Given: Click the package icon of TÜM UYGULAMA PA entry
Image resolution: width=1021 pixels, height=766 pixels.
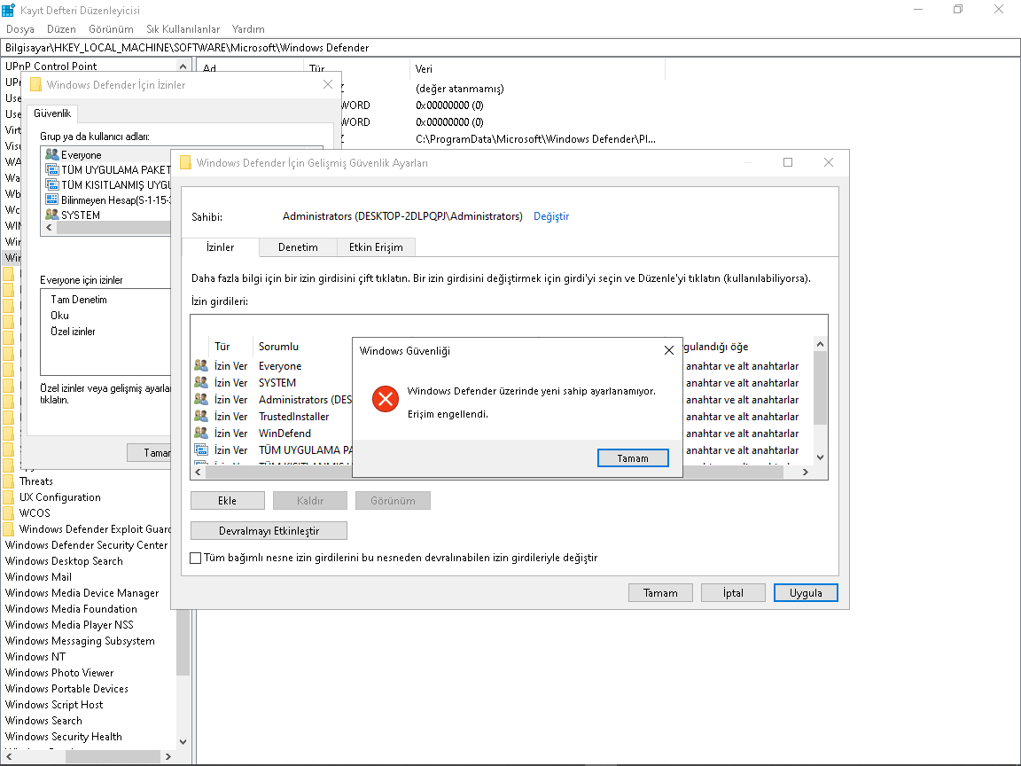Looking at the screenshot, I should 201,449.
